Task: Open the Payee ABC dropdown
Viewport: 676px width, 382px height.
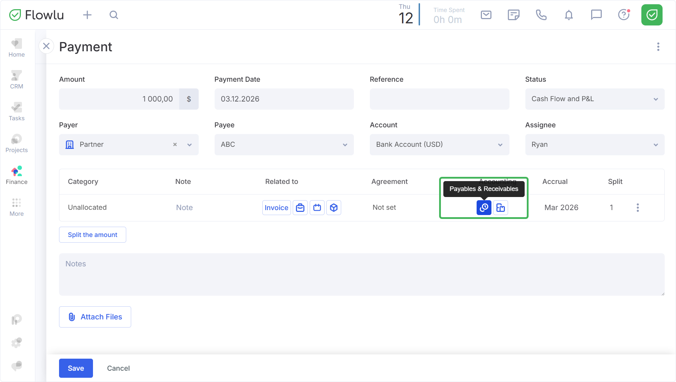Action: tap(284, 145)
